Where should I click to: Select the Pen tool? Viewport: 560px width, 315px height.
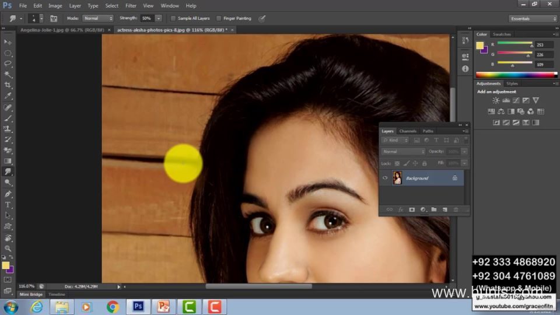8,194
